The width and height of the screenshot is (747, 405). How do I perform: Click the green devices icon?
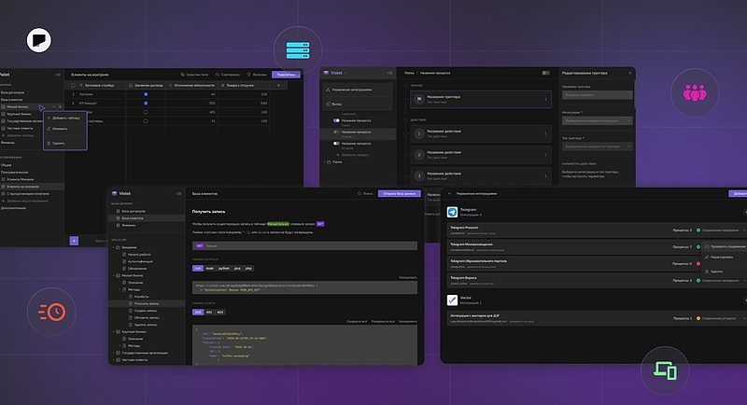[665, 371]
